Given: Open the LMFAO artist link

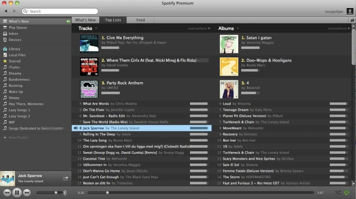Looking at the screenshot, I should (112, 88).
